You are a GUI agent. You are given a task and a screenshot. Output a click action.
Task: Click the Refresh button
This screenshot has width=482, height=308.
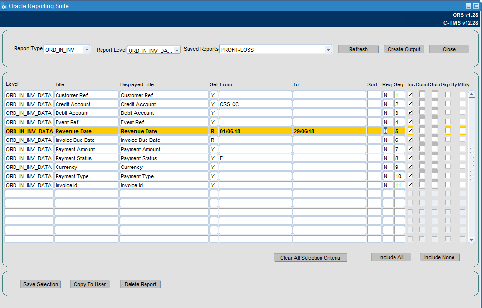358,49
